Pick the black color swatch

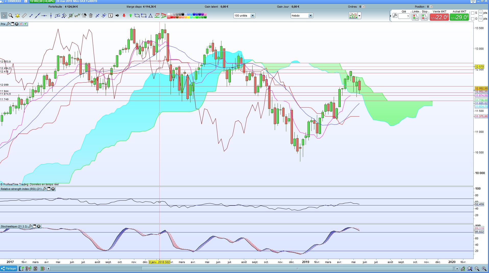183,14
